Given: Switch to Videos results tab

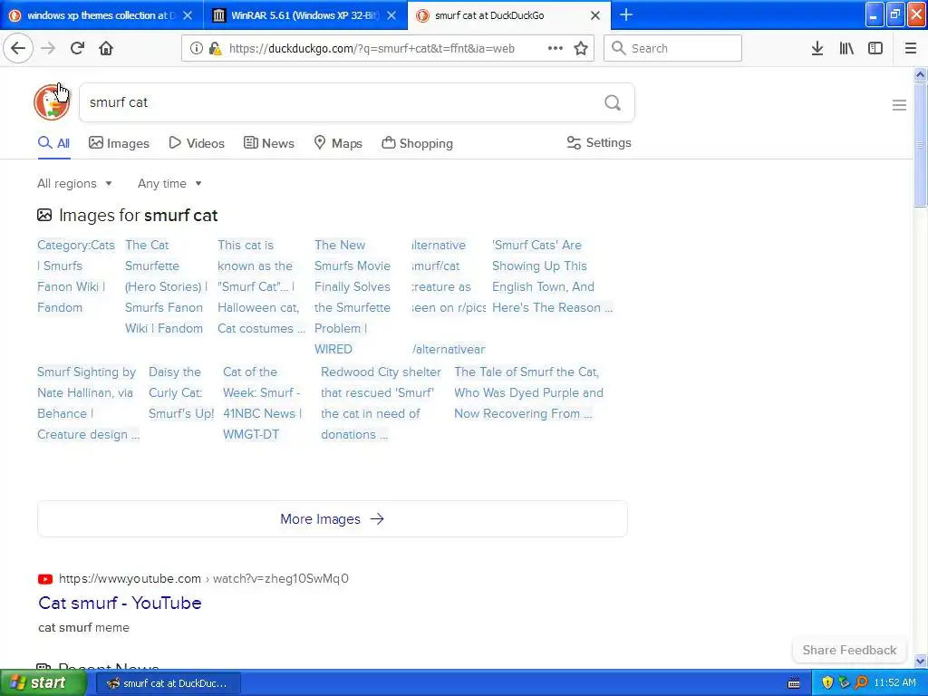Looking at the screenshot, I should click(197, 142).
